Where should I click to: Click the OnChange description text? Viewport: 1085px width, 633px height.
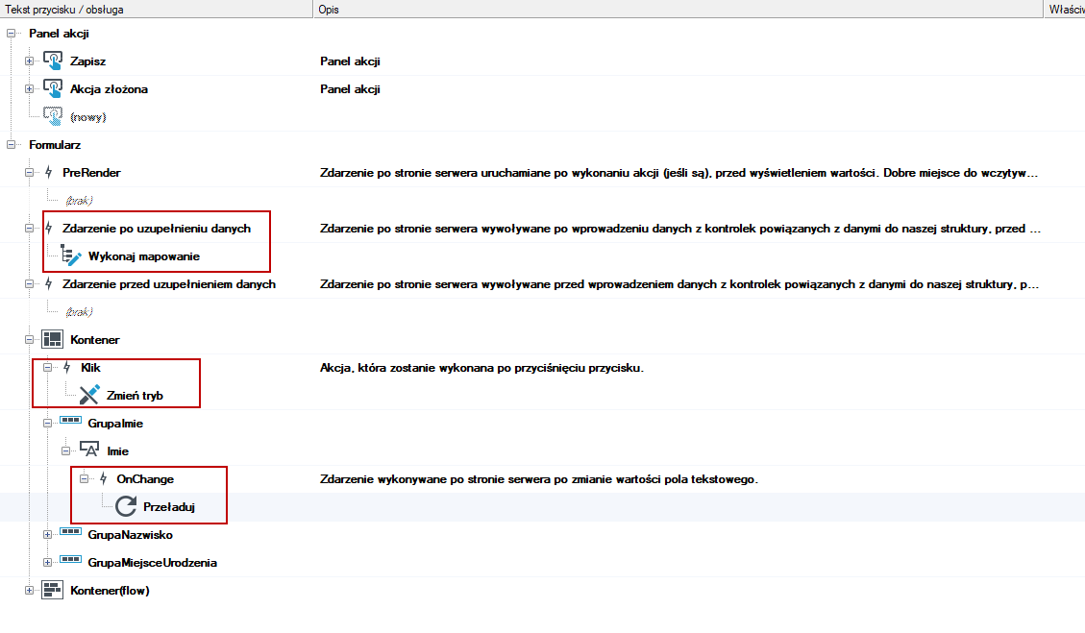[539, 478]
